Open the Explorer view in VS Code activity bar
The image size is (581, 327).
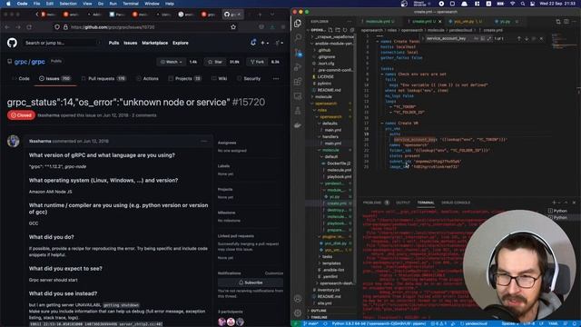pyautogui.click(x=298, y=24)
